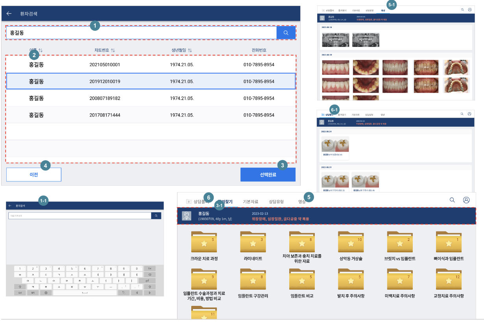Image resolution: width=484 pixels, height=322 pixels.
Task: Click the 상담폴더 tab in the consultation folder screen
Action: click(x=327, y=115)
